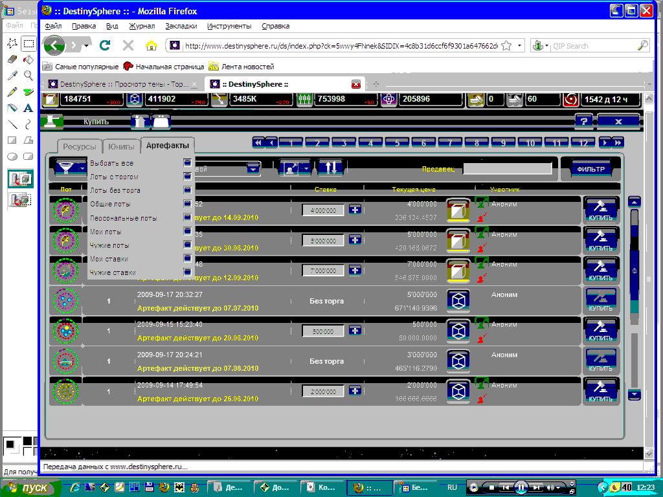This screenshot has height=497, width=663.
Task: Toggle the 'Лоты без торга' checkbox
Action: click(187, 190)
